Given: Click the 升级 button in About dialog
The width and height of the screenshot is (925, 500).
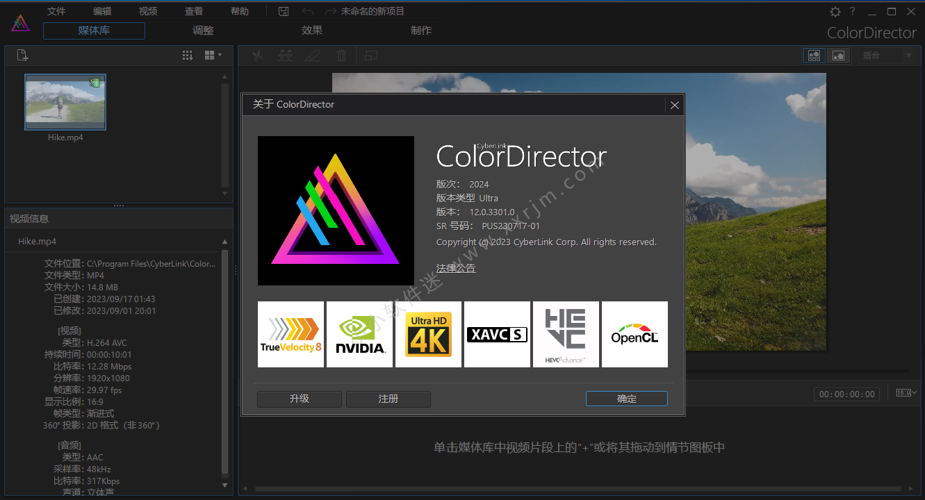Looking at the screenshot, I should pyautogui.click(x=300, y=399).
